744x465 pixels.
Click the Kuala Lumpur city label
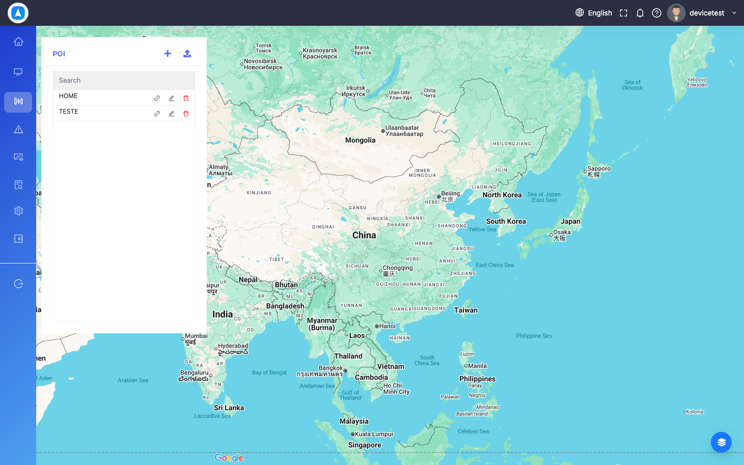click(x=374, y=434)
